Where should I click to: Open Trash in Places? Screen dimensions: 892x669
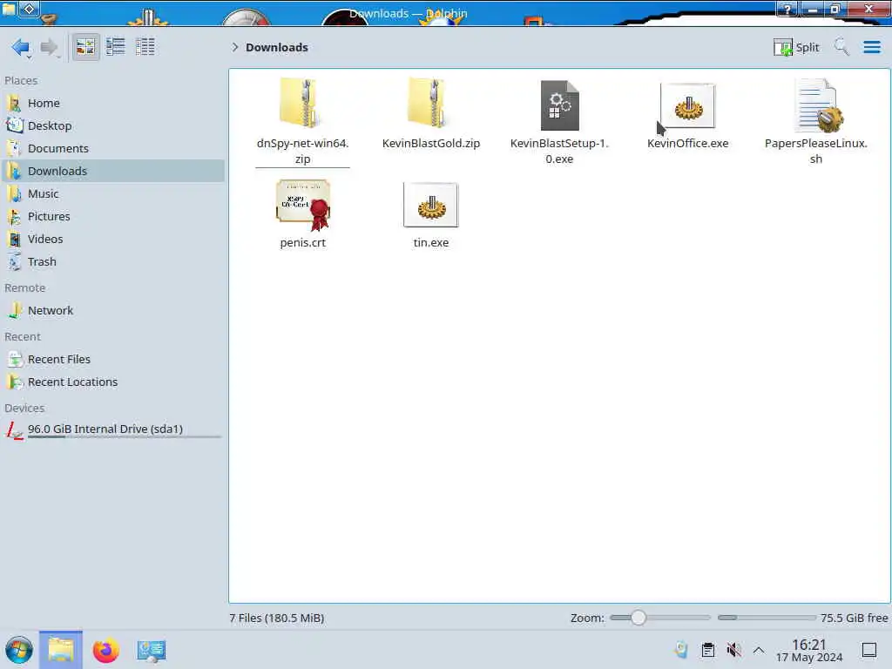(114, 262)
